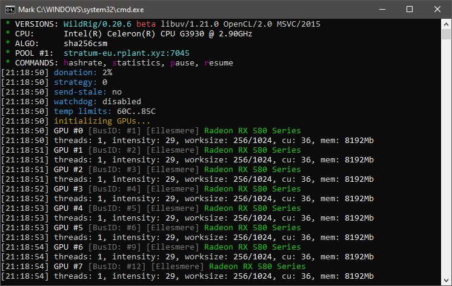Image resolution: width=452 pixels, height=286 pixels.
Task: Click the 'send-stale:' label
Action: [81, 92]
